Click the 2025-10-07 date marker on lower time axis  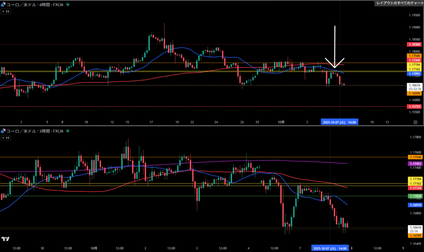[330, 248]
